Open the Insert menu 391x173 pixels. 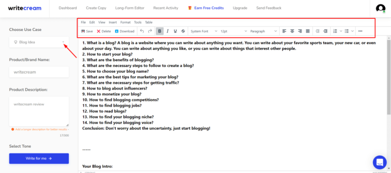coord(113,23)
